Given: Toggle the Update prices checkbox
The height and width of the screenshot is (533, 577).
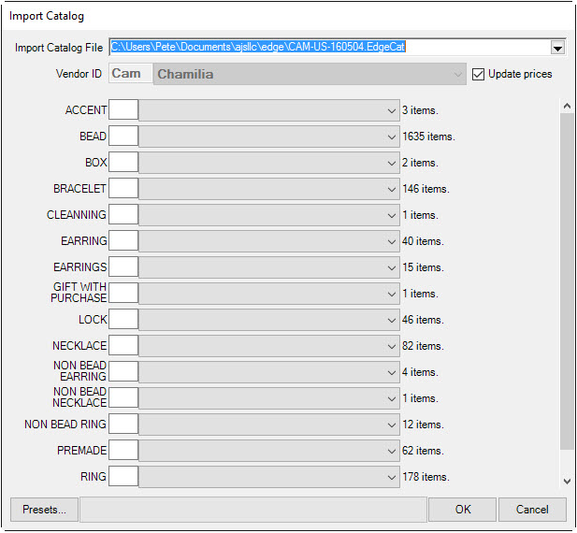Looking at the screenshot, I should point(479,75).
